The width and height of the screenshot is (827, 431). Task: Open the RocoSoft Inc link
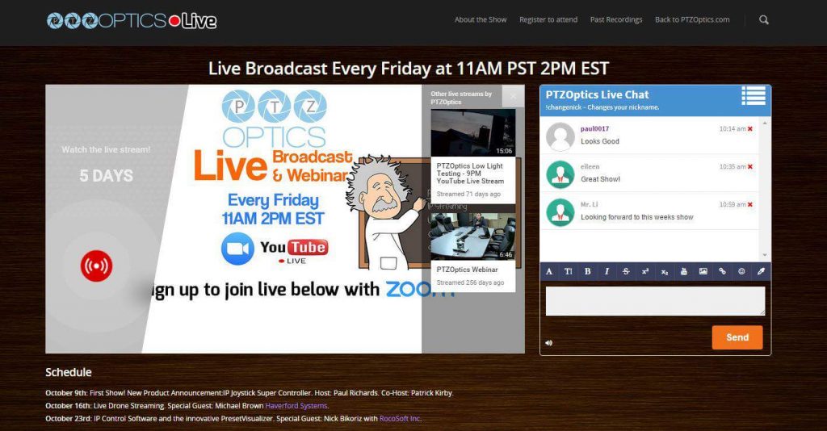(x=401, y=418)
